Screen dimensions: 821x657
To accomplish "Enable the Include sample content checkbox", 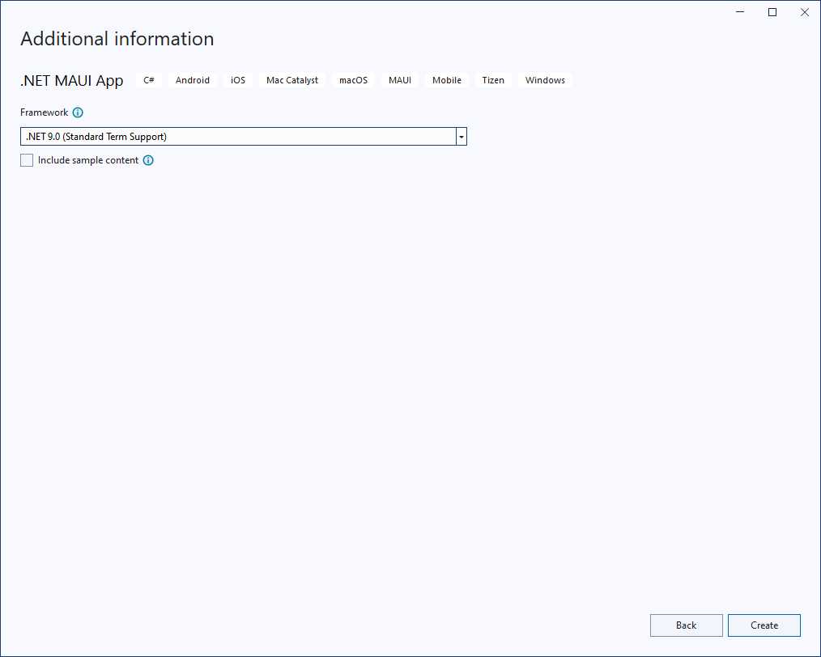I will click(x=27, y=160).
